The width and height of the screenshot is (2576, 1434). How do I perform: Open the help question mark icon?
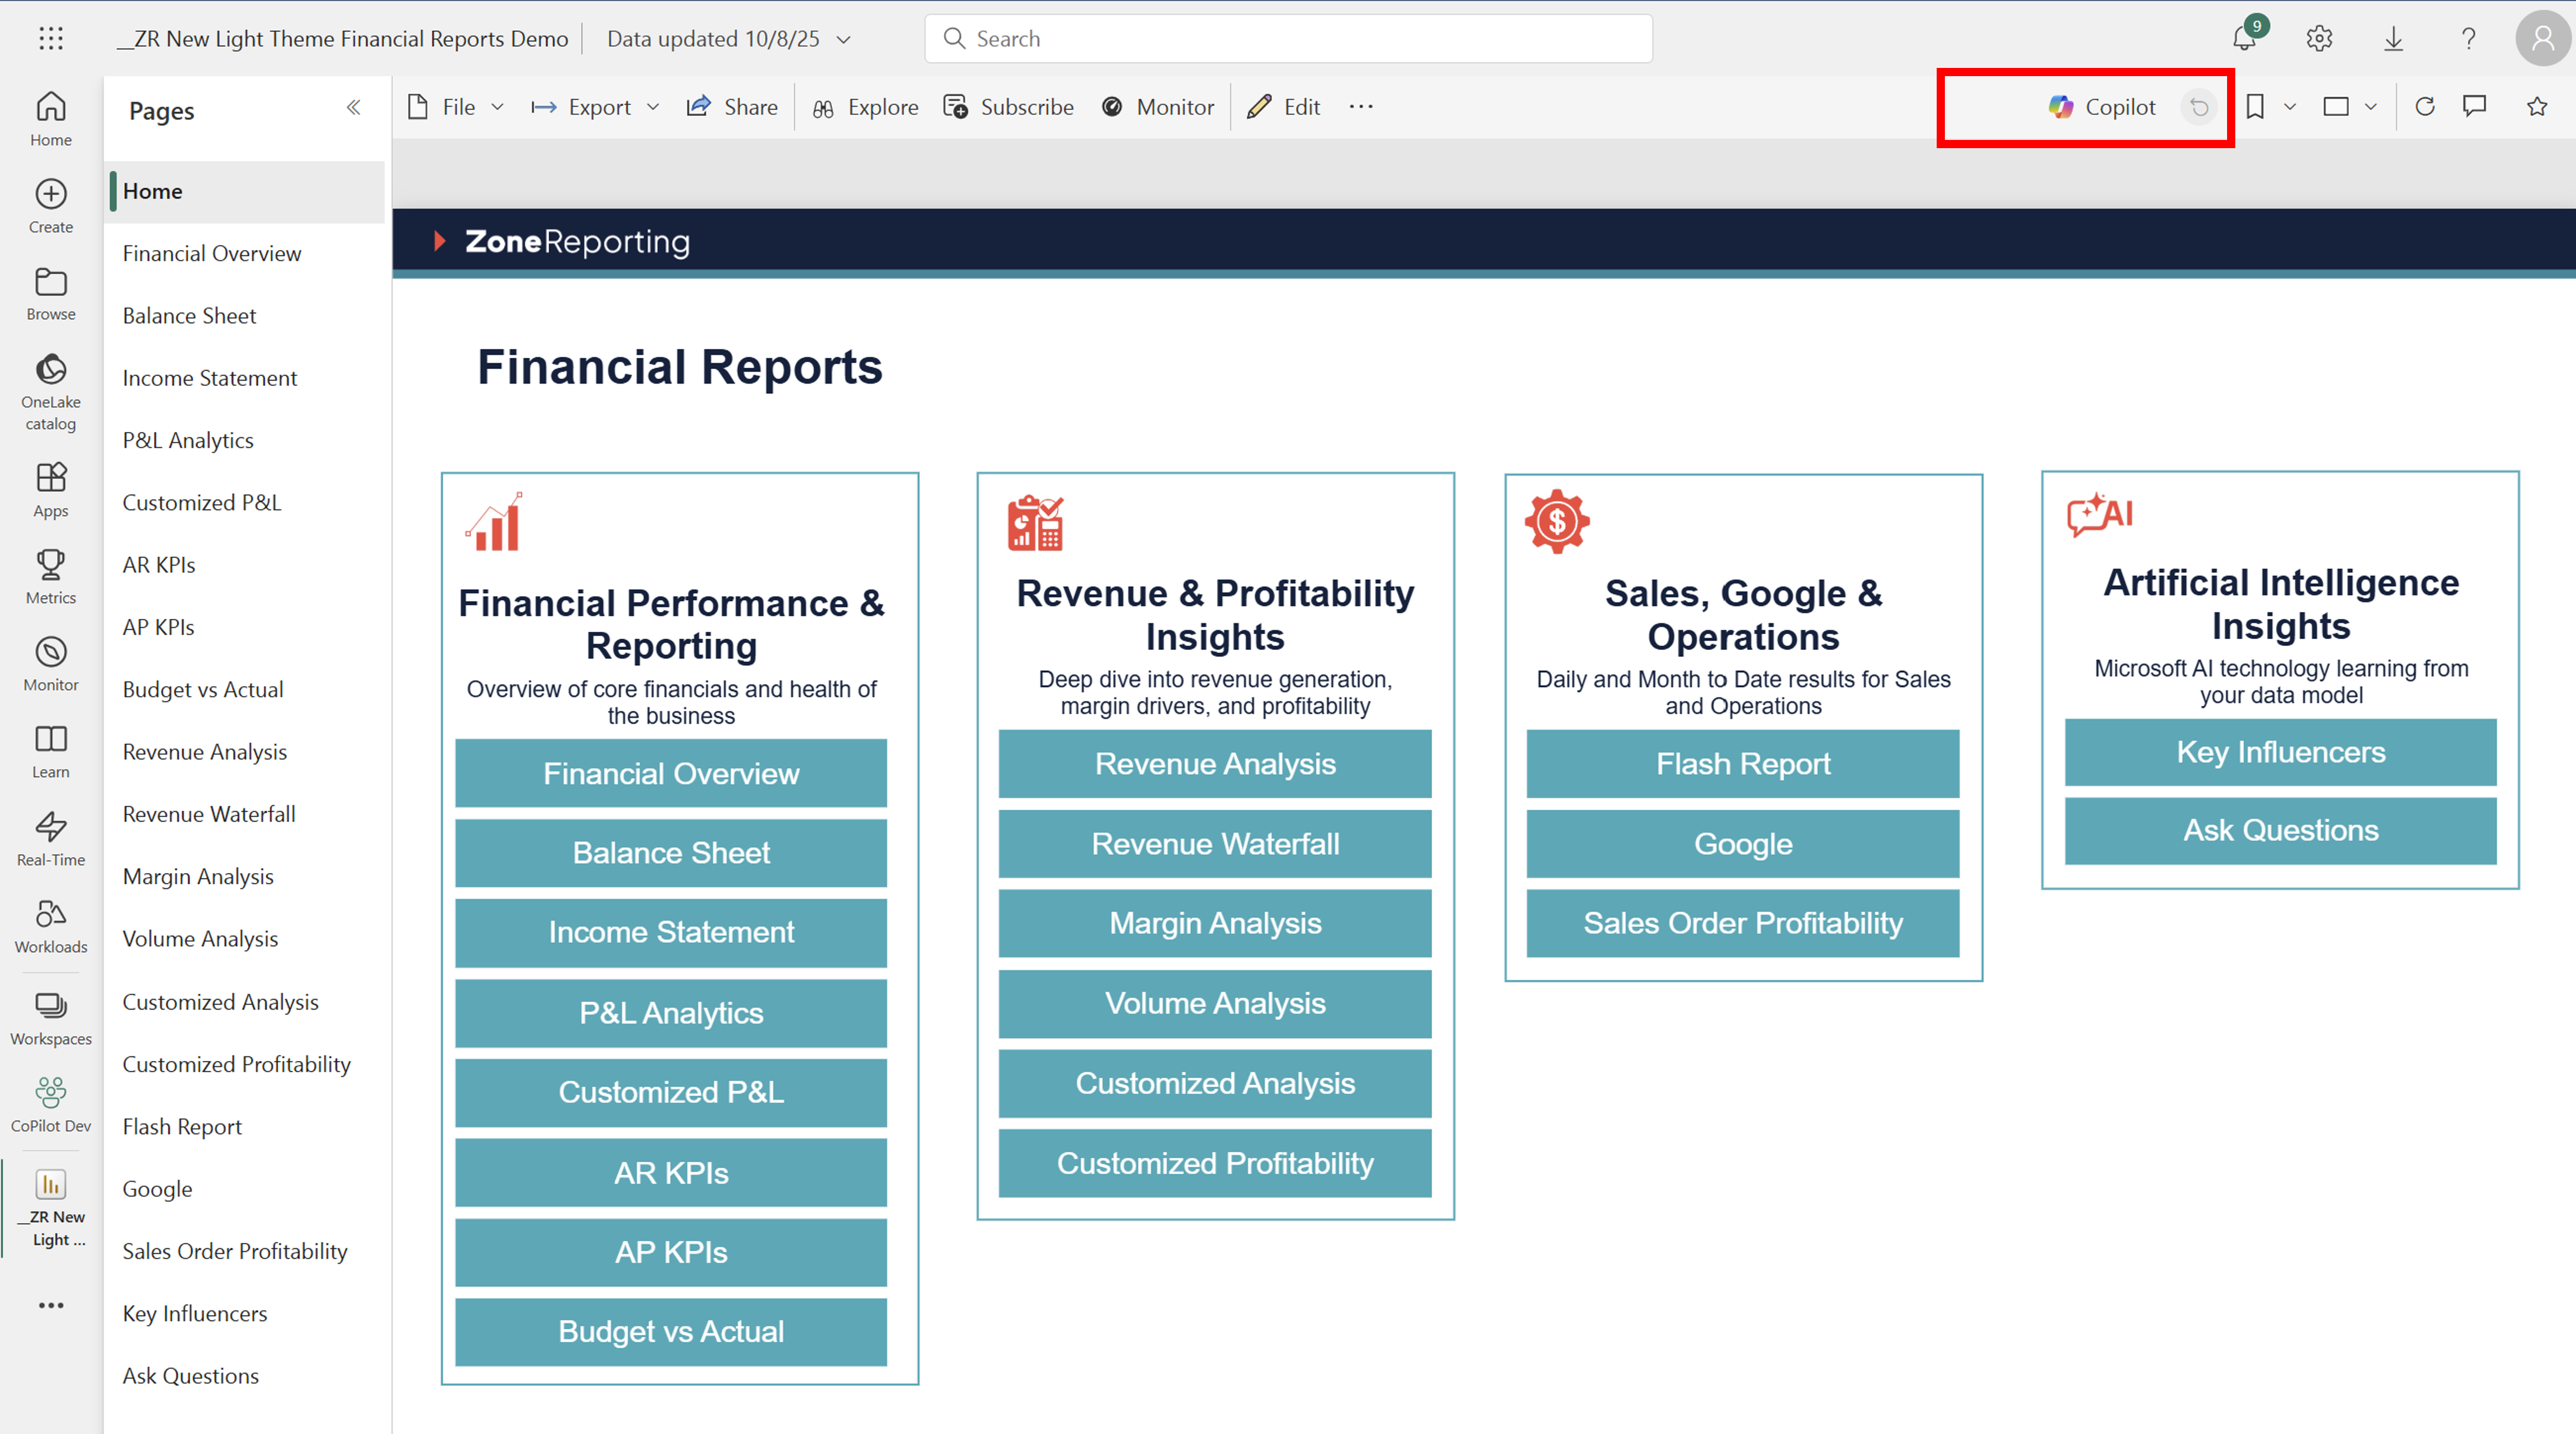[2468, 38]
